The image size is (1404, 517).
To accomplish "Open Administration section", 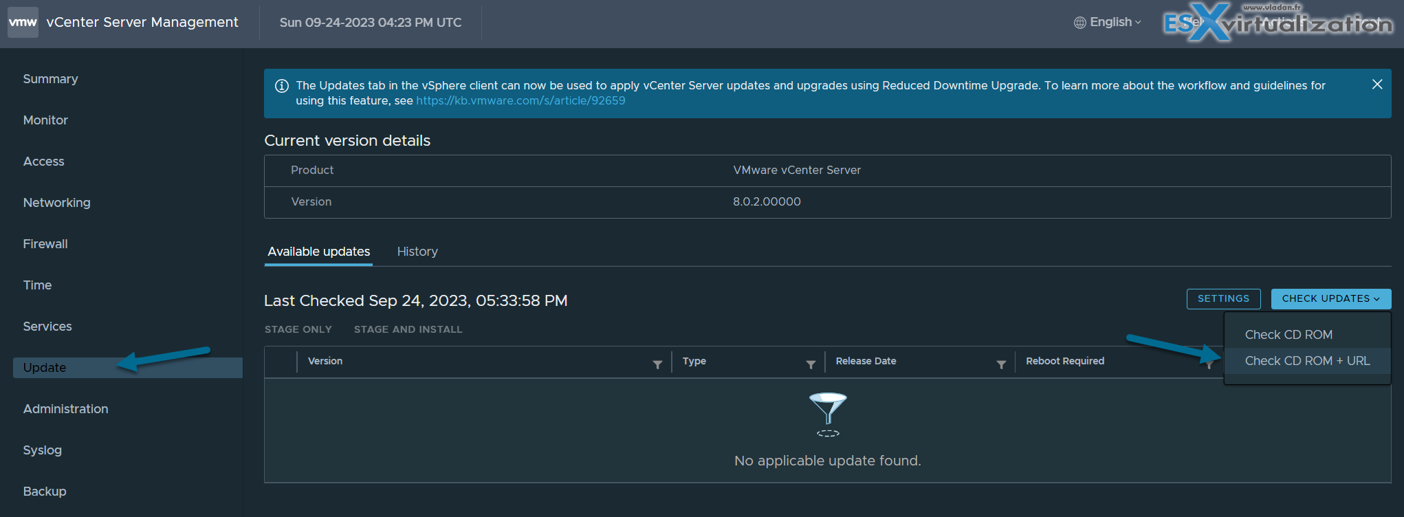I will tap(65, 409).
